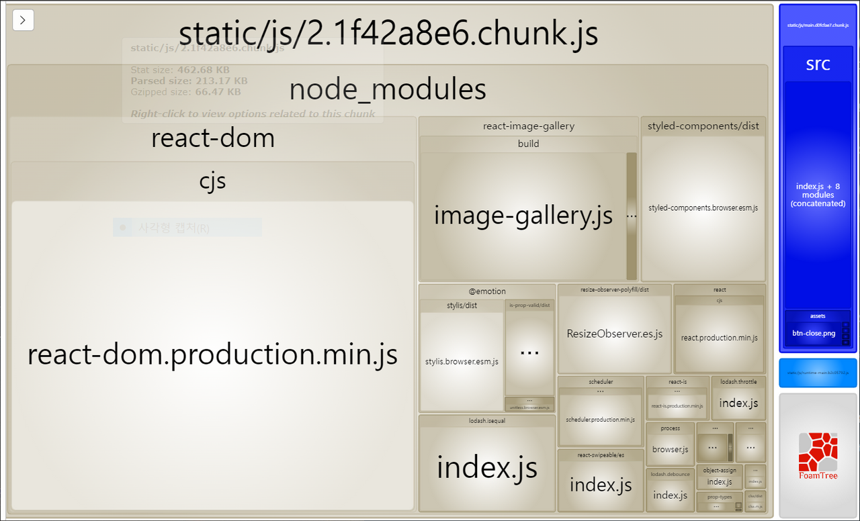Select the cjs folder under react-dom

point(212,181)
